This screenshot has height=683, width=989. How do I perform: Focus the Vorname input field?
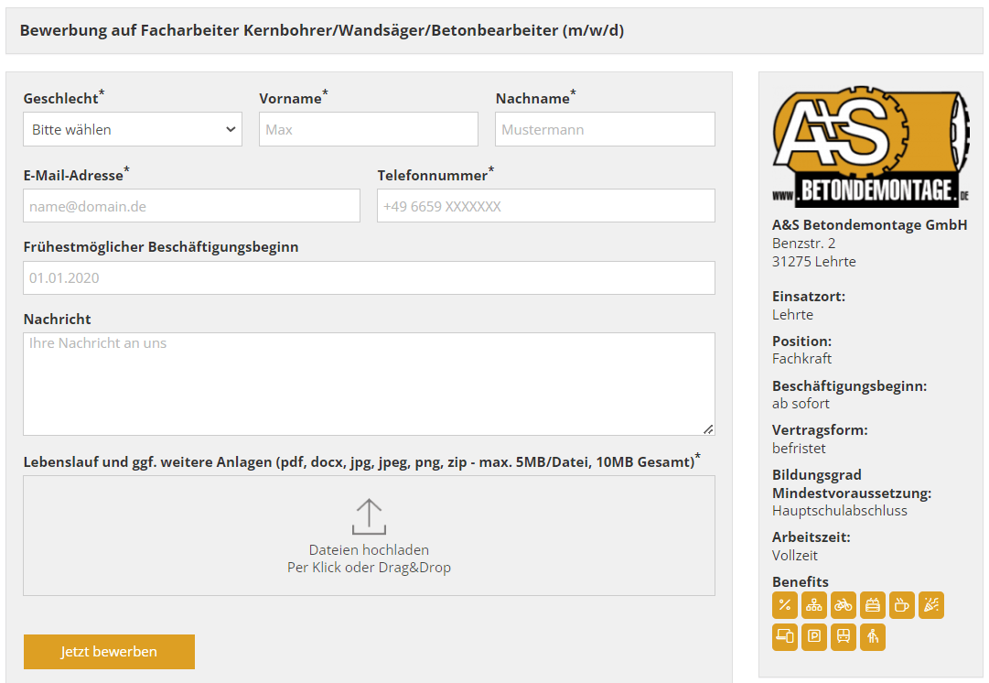coord(369,130)
